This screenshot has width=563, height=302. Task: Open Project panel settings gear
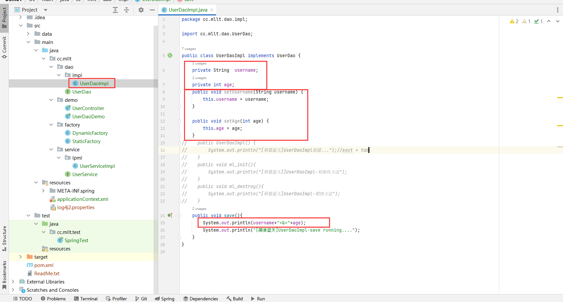(141, 10)
